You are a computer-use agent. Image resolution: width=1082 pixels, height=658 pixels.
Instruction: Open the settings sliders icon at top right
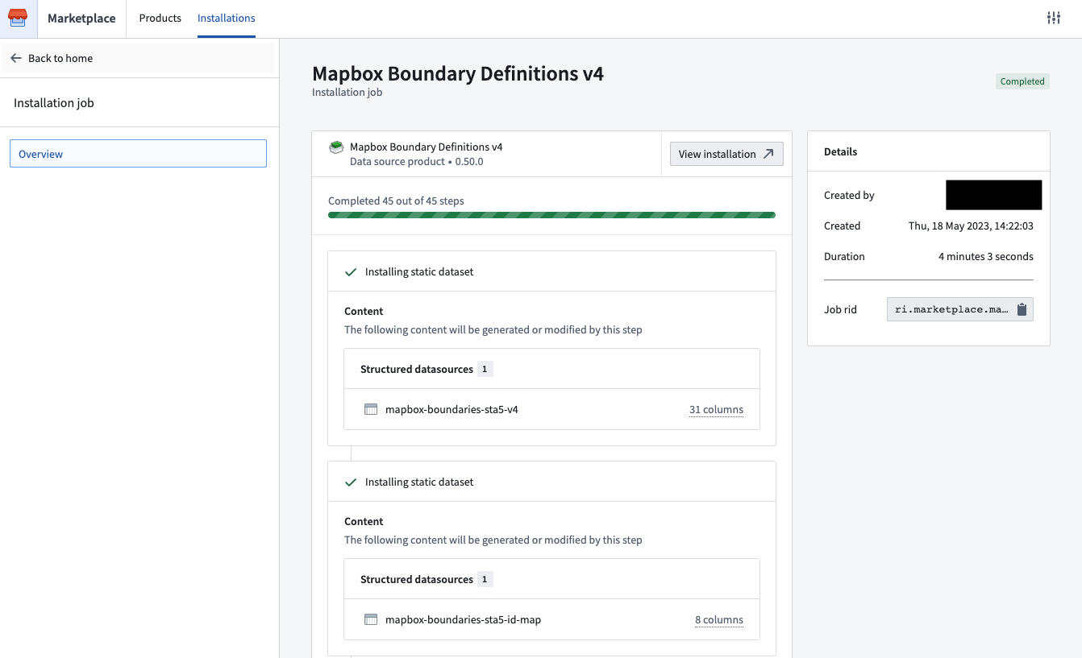pos(1054,18)
